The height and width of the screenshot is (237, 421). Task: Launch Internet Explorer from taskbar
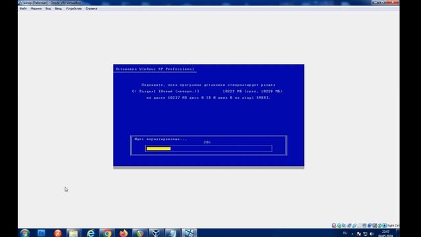pos(91,233)
